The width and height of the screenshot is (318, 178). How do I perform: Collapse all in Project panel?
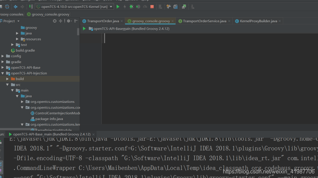[61, 21]
